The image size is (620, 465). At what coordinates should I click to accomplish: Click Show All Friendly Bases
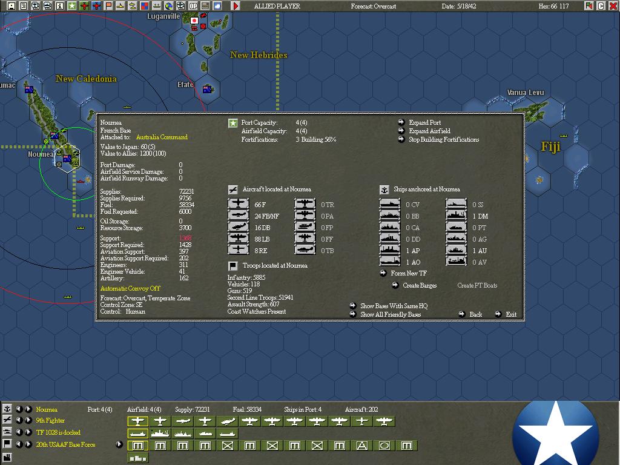point(391,314)
